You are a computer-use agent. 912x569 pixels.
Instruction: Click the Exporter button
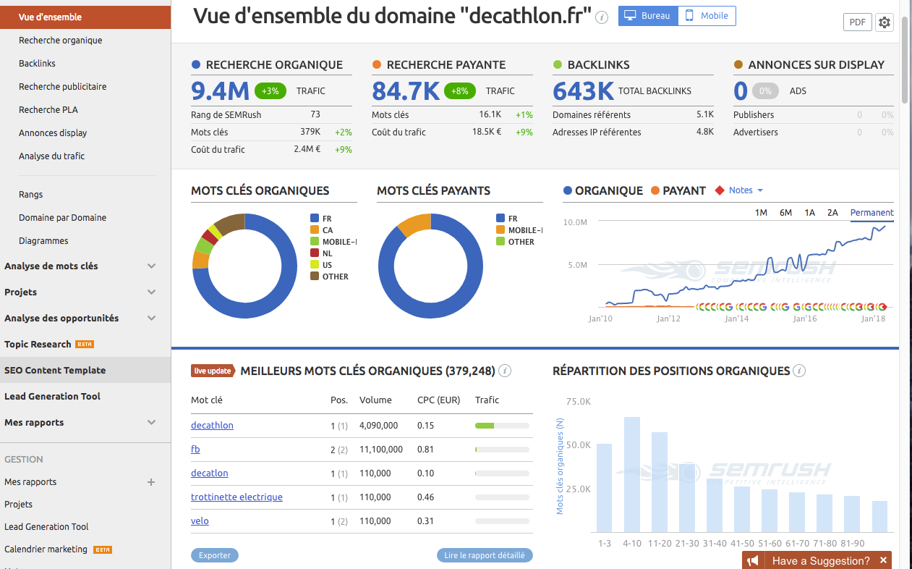(x=215, y=555)
